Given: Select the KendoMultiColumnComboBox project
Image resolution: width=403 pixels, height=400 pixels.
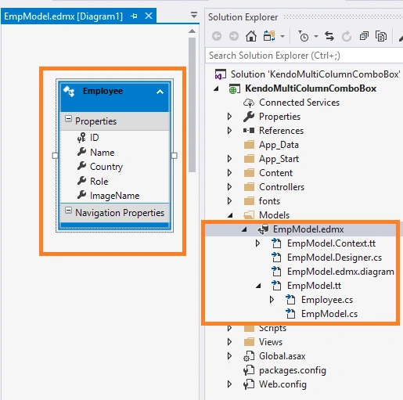Looking at the screenshot, I should point(311,88).
